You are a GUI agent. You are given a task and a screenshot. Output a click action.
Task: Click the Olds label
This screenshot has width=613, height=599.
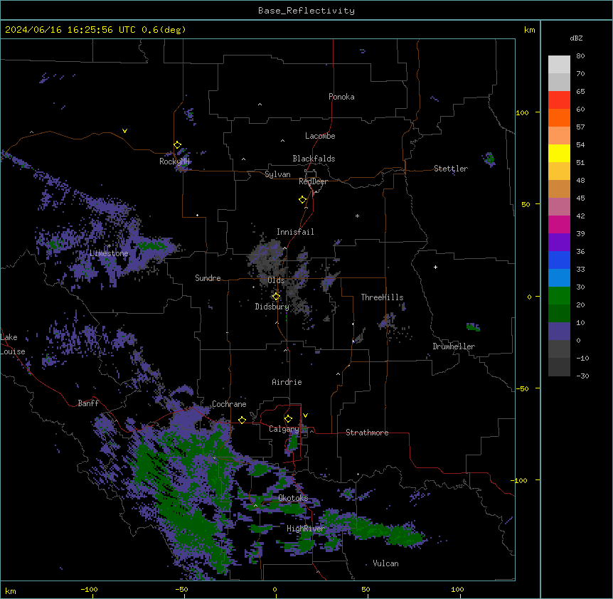point(276,280)
